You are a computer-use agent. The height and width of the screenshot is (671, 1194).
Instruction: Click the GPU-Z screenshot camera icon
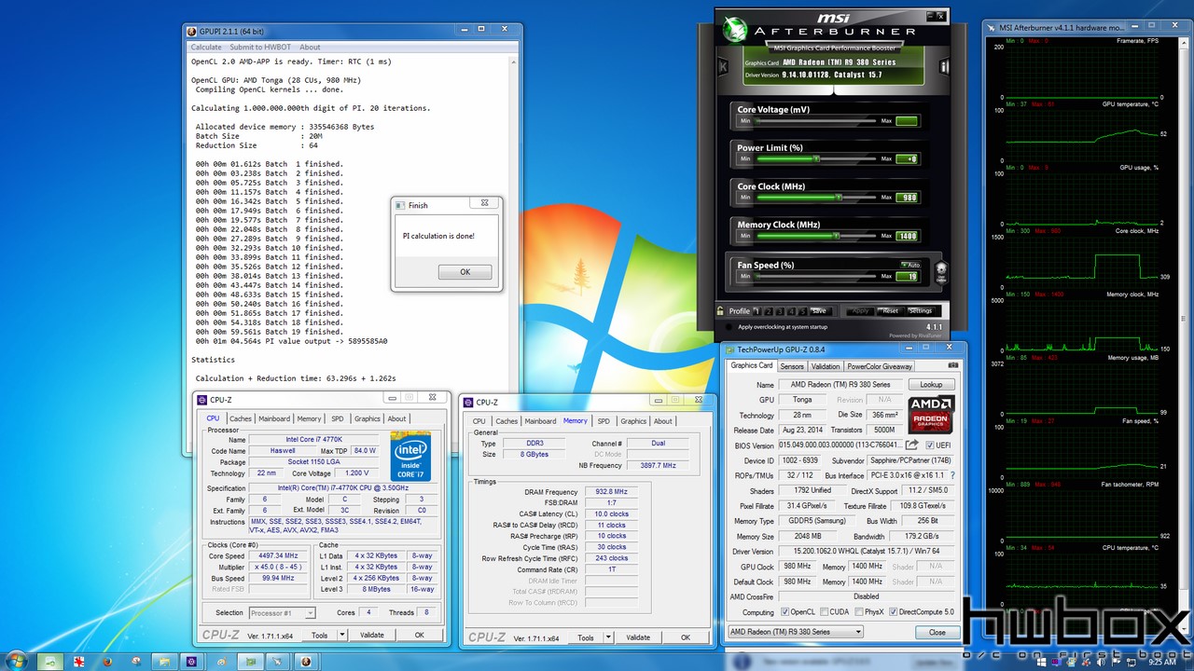[x=952, y=366]
